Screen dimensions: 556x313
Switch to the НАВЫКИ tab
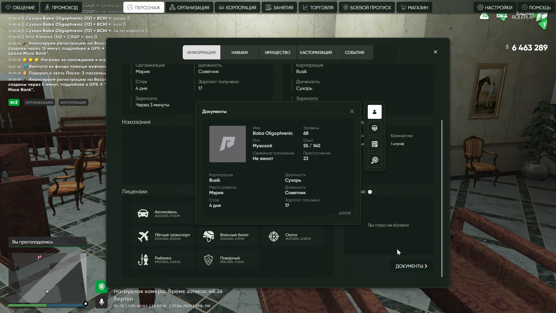point(239,52)
